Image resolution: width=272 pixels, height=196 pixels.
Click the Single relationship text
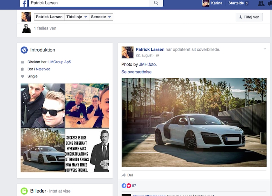(33, 76)
